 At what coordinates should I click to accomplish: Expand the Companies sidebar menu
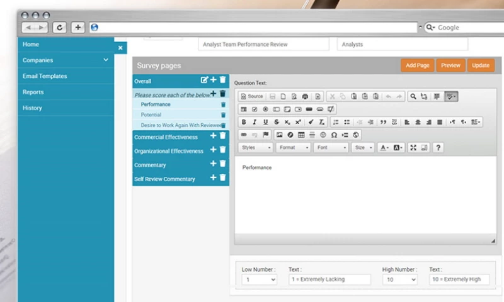[66, 60]
